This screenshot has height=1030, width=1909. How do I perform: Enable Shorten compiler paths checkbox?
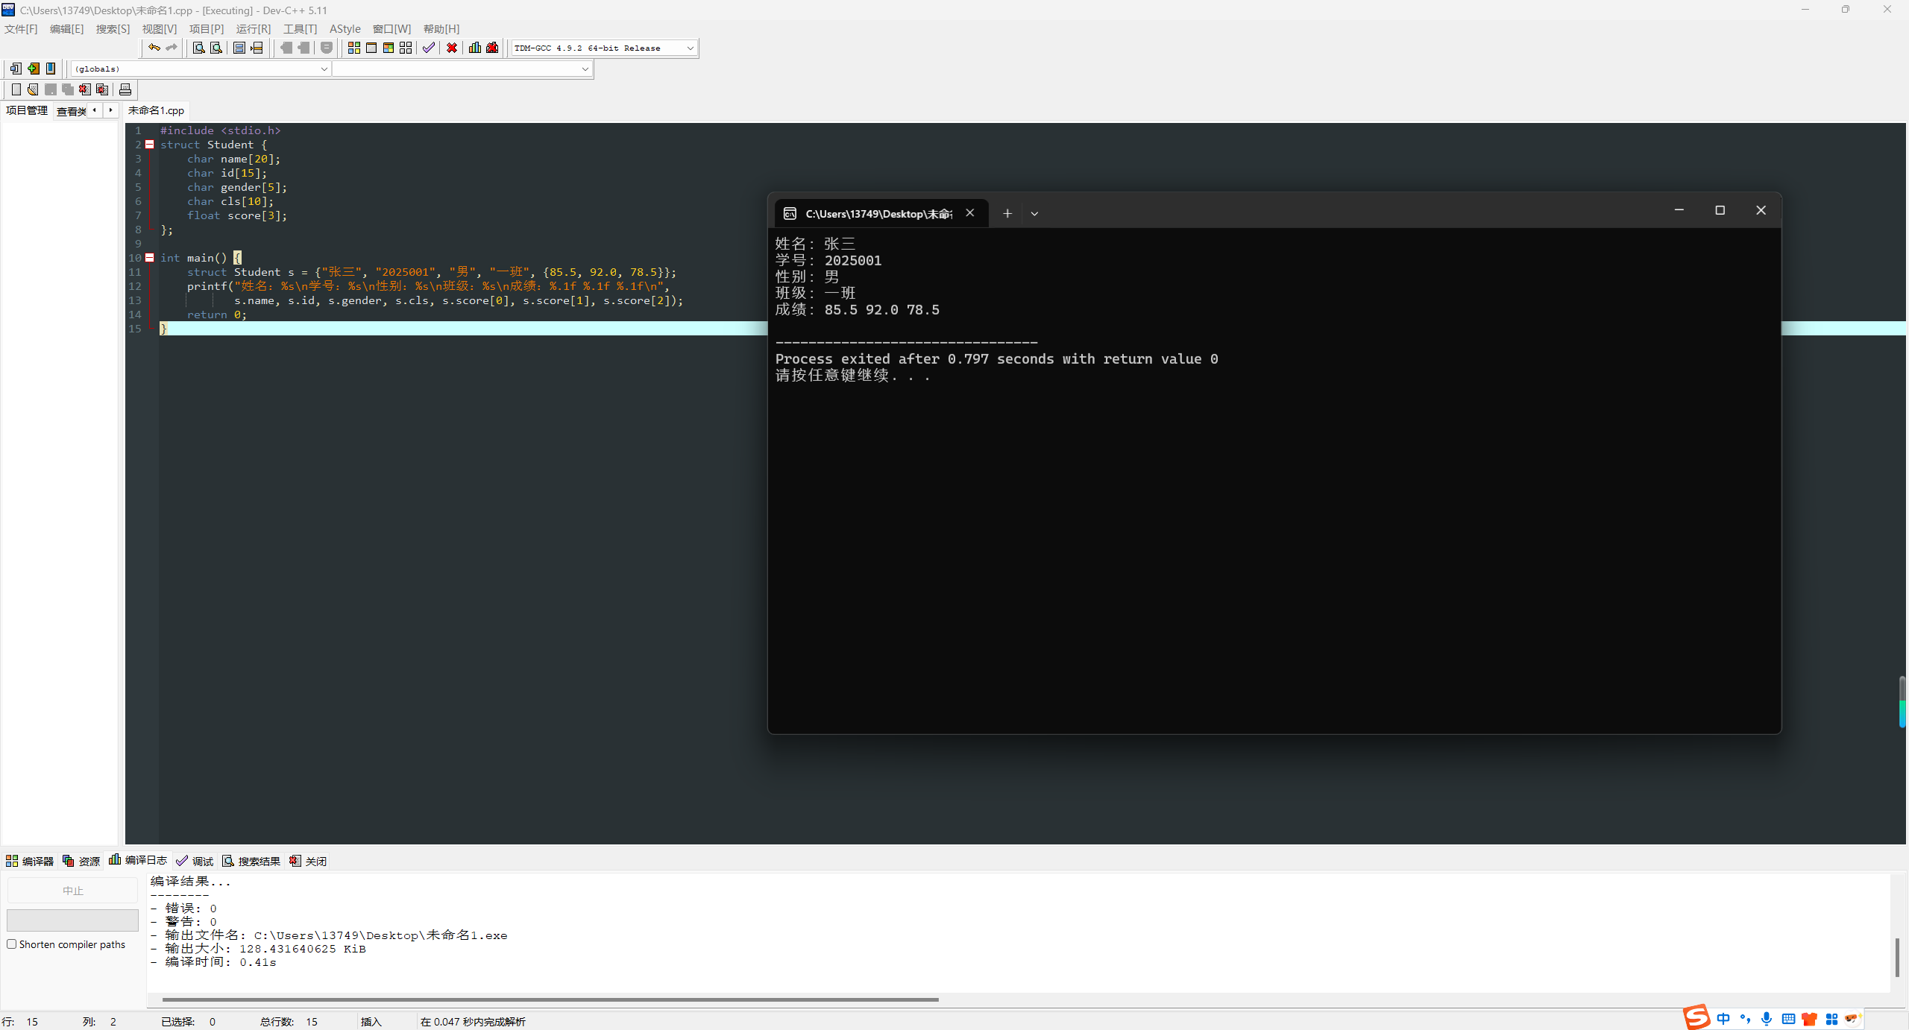pos(12,944)
